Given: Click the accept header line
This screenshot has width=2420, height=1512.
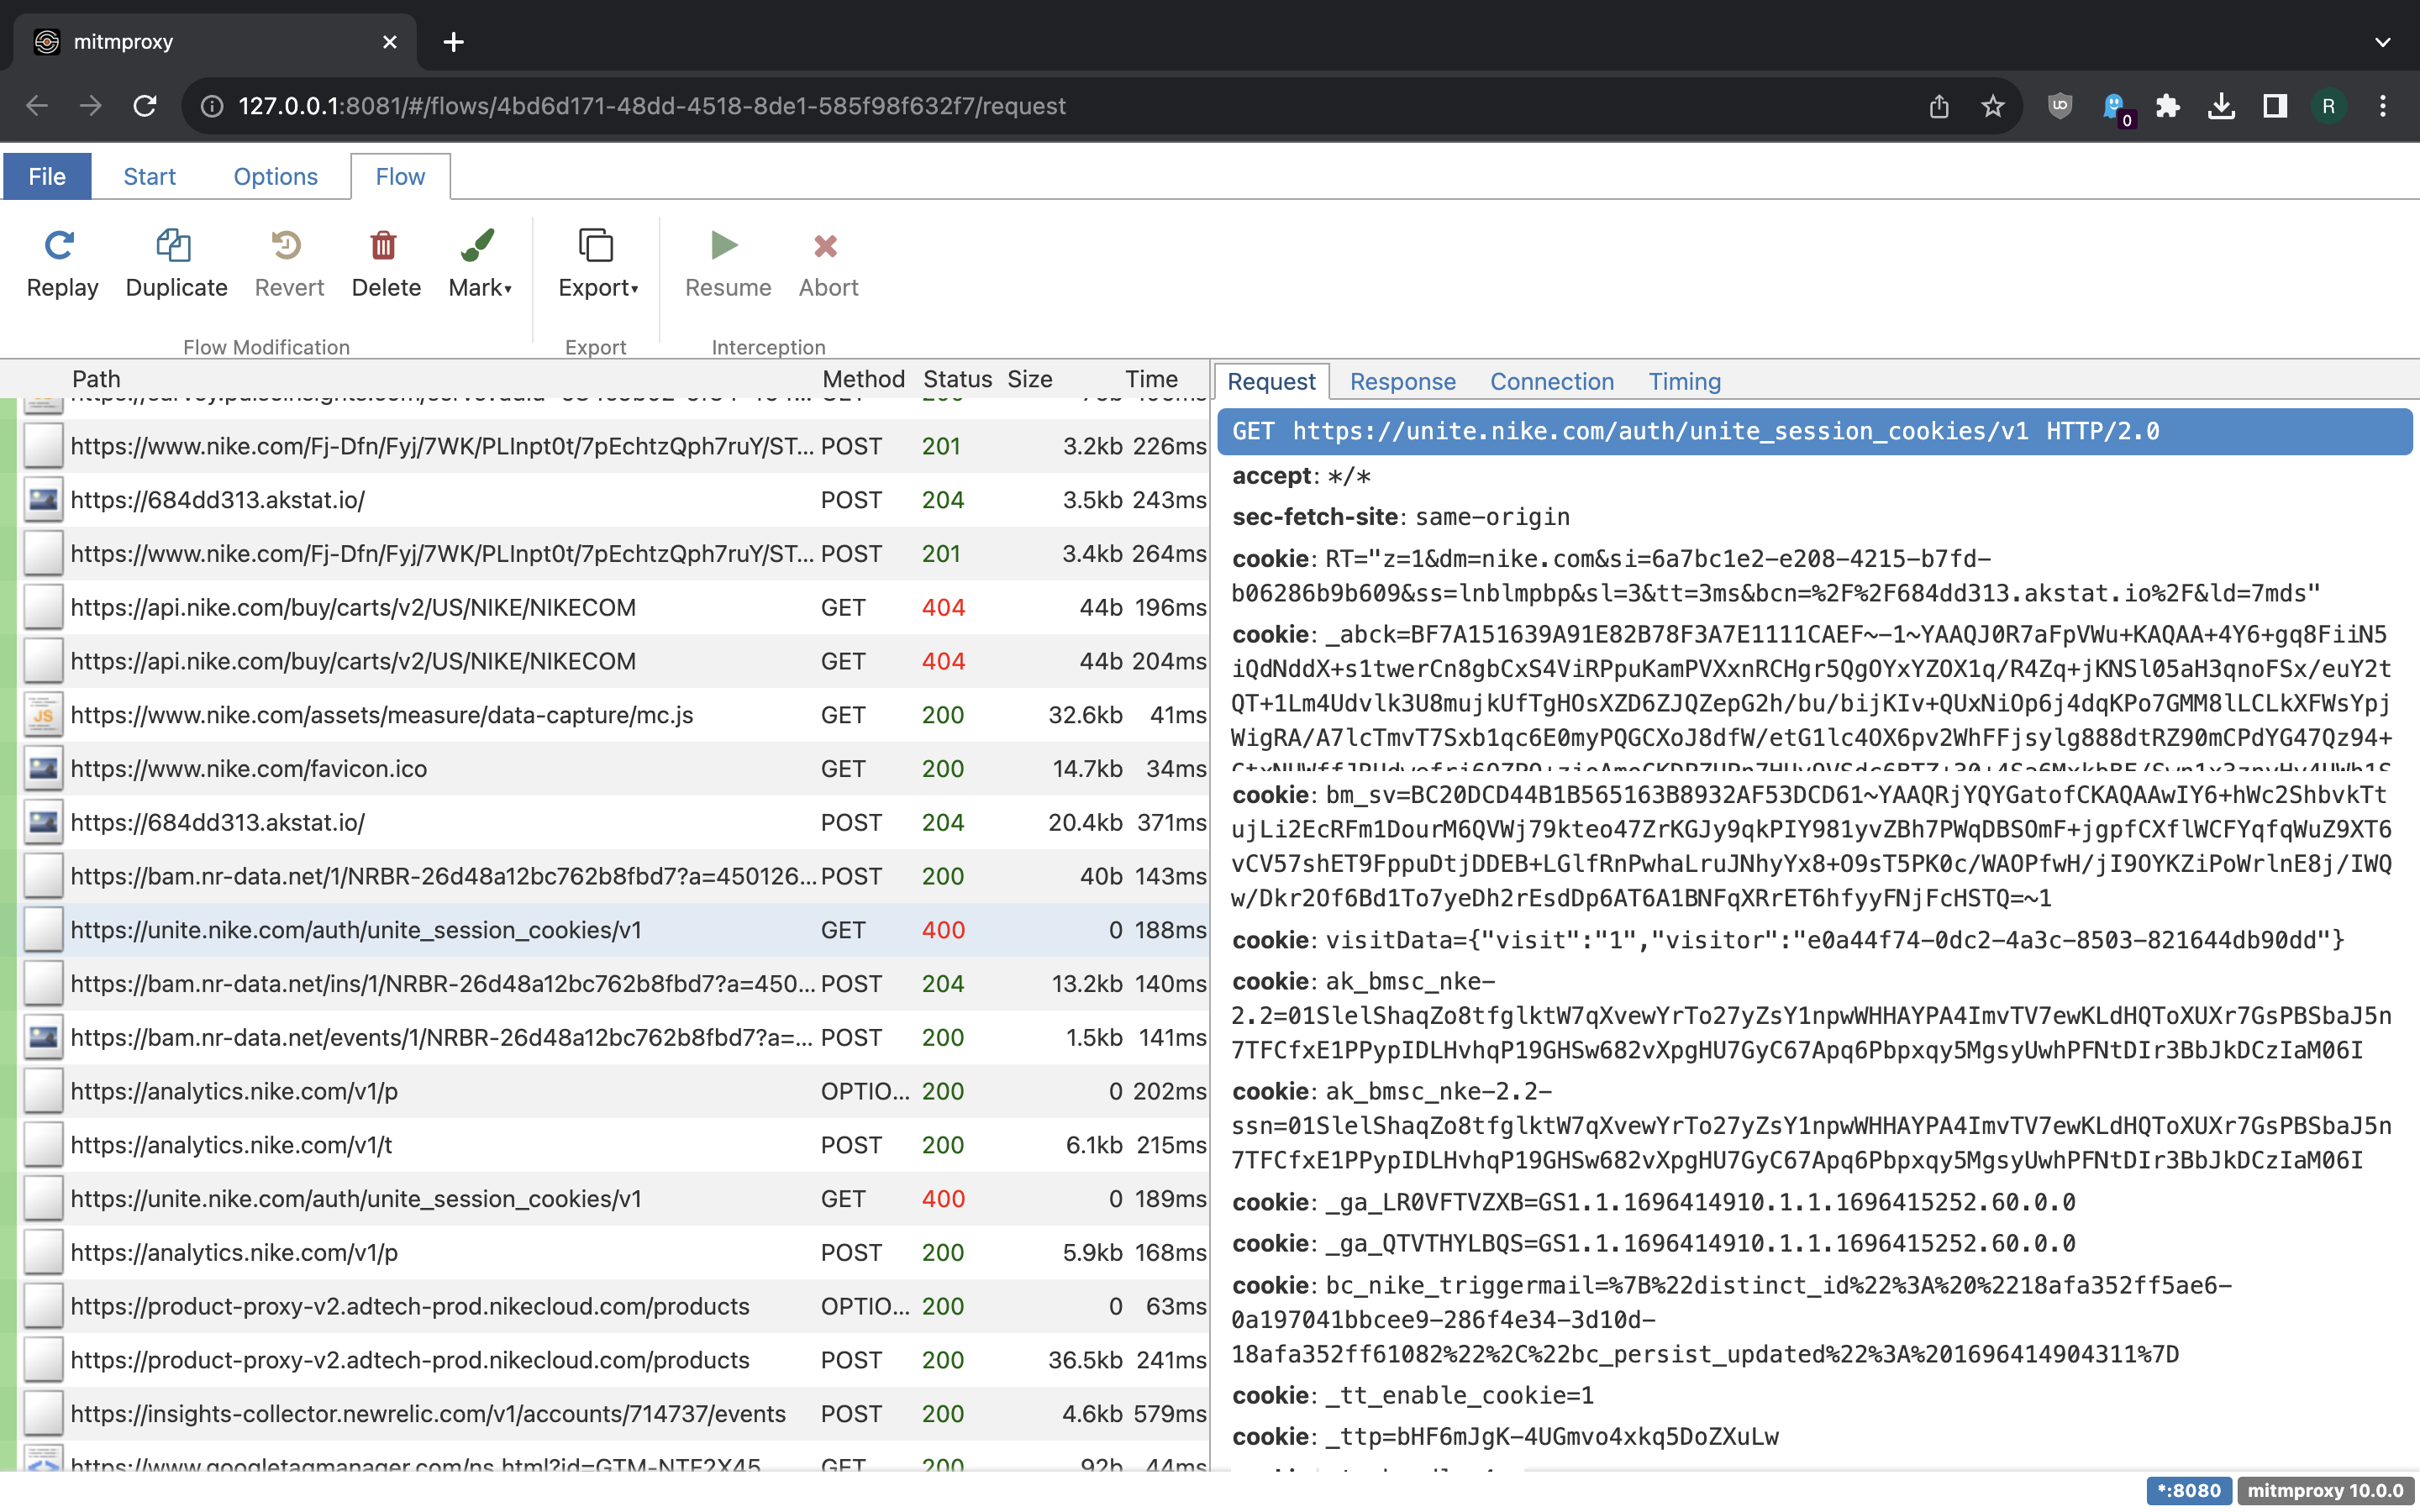Looking at the screenshot, I should coord(1300,476).
